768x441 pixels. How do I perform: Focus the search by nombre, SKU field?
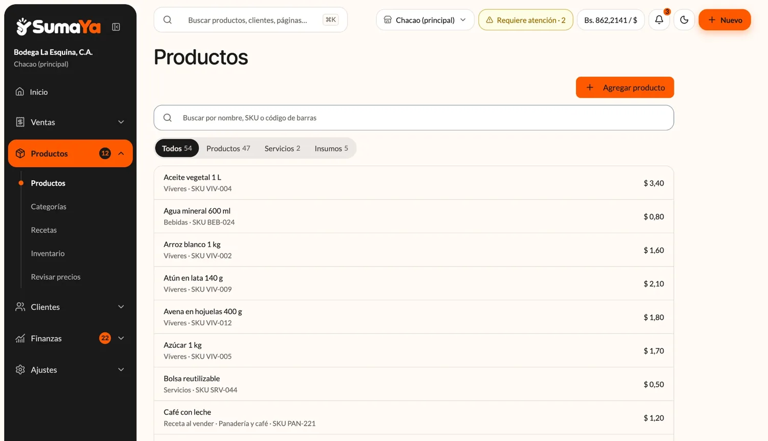[414, 118]
